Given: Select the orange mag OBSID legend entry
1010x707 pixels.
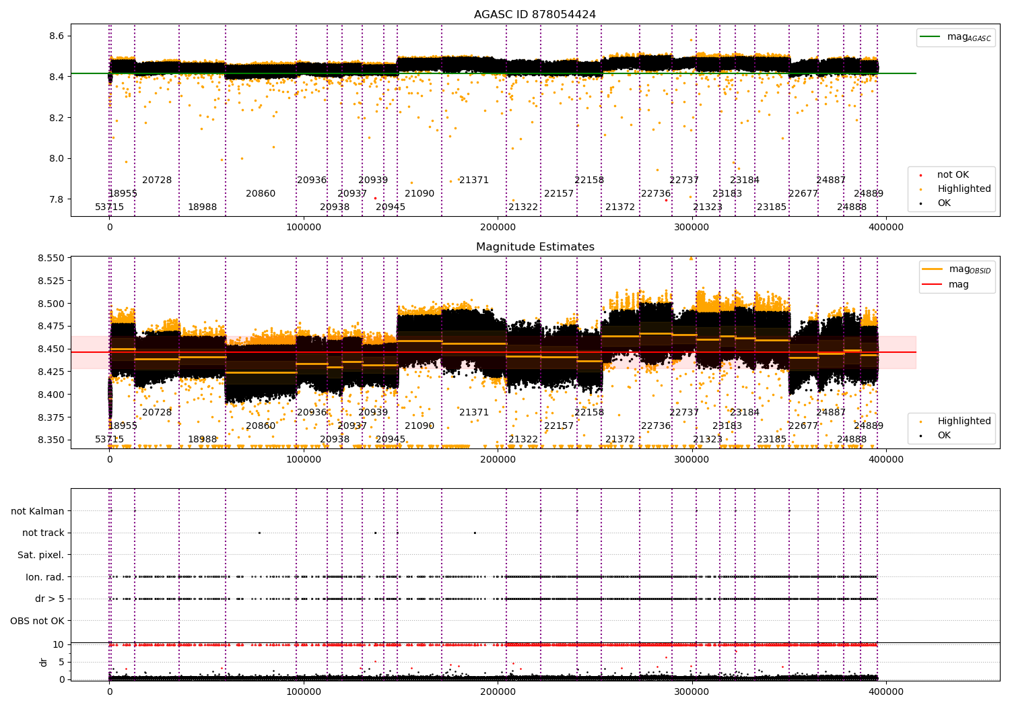Looking at the screenshot, I should coord(956,269).
